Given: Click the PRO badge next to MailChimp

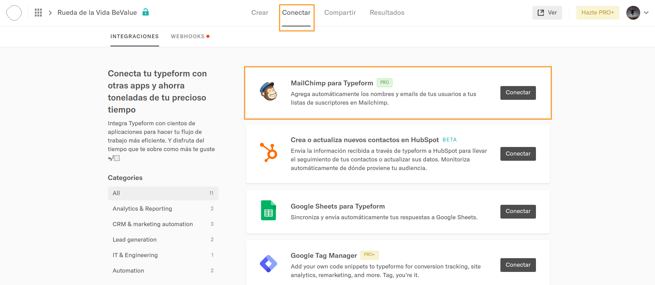Looking at the screenshot, I should tap(384, 83).
